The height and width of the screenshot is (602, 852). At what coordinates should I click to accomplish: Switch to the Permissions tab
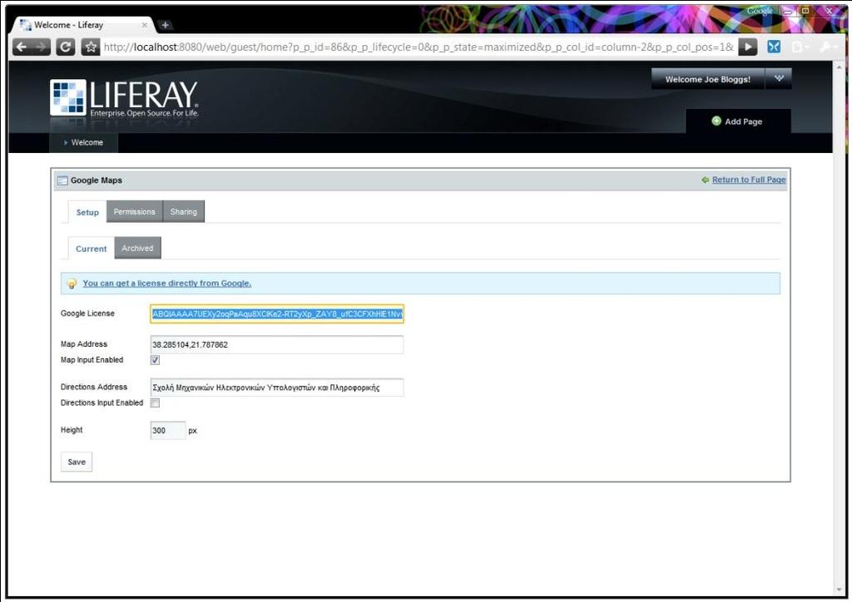[x=134, y=212]
